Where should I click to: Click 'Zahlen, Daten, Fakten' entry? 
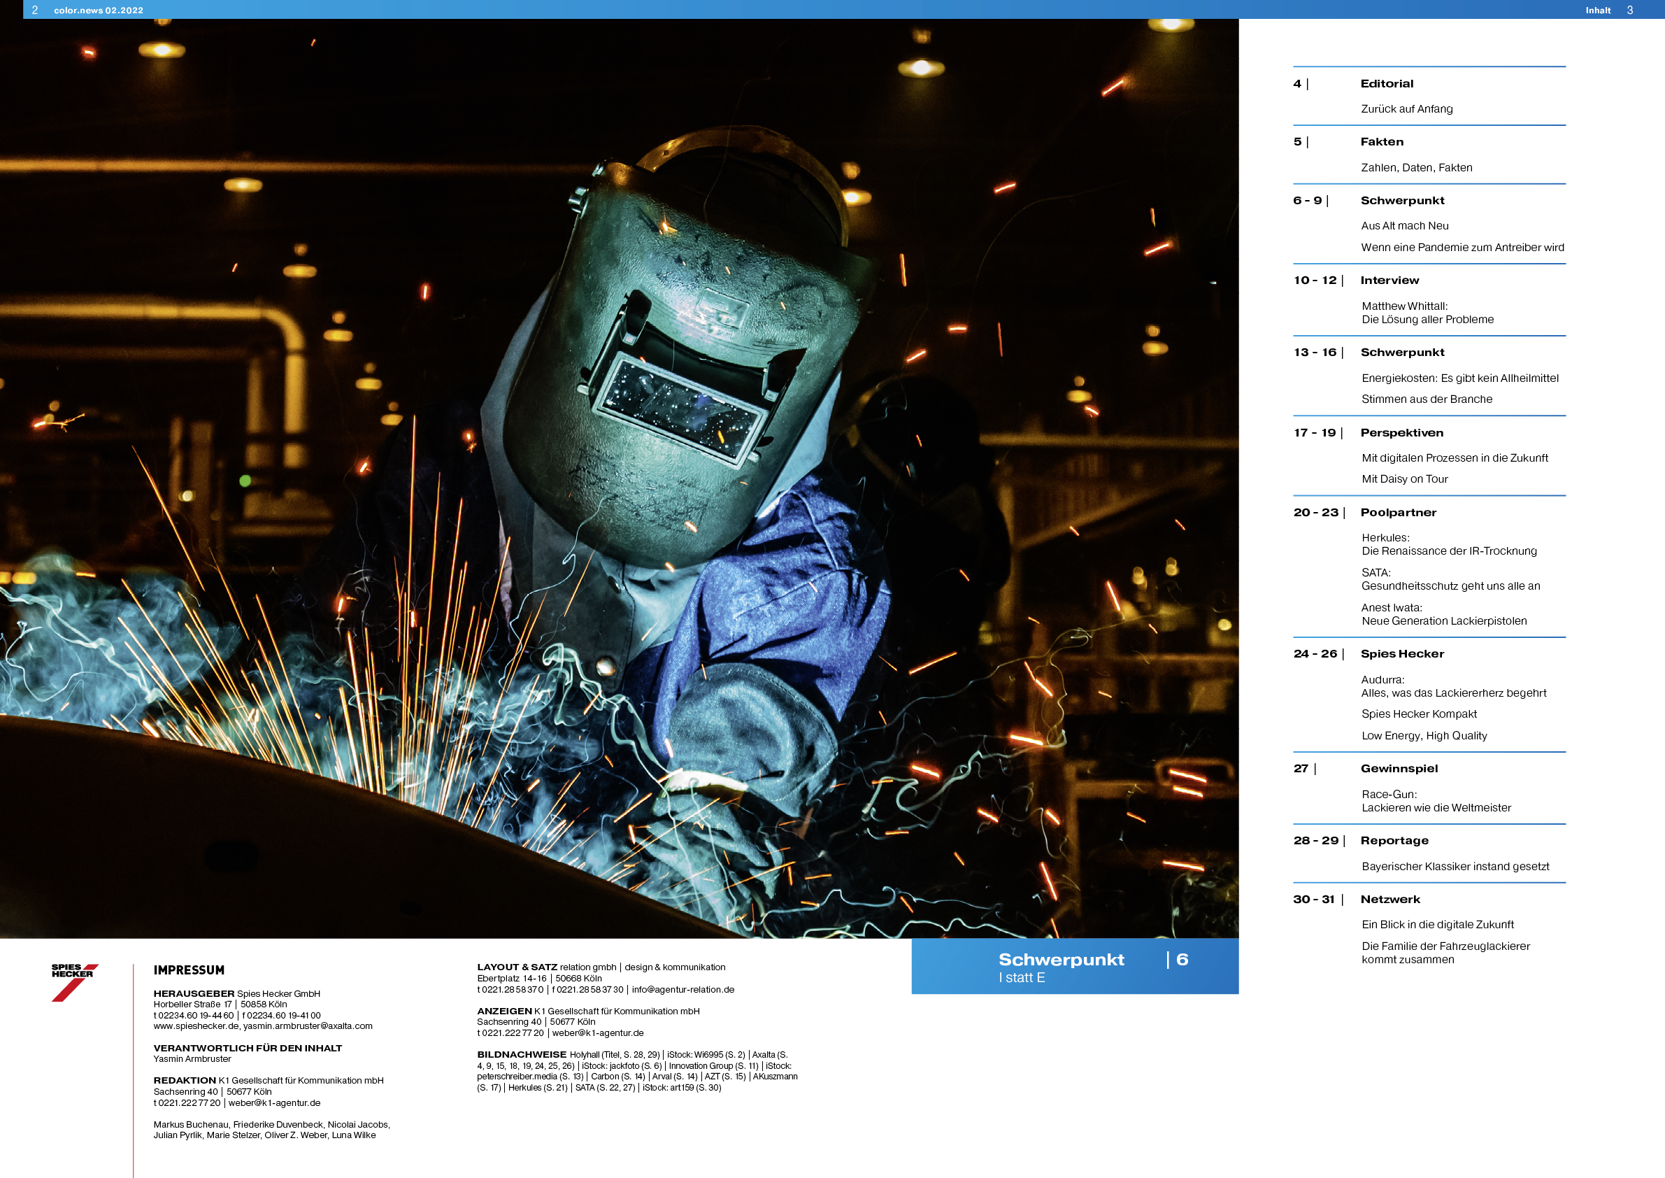(1415, 168)
